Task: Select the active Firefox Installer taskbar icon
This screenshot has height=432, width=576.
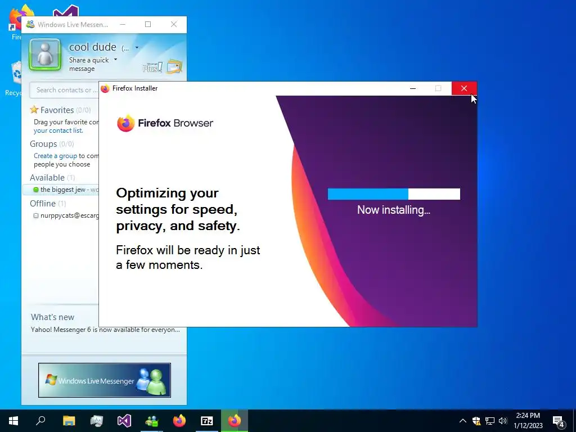Action: [x=235, y=421]
